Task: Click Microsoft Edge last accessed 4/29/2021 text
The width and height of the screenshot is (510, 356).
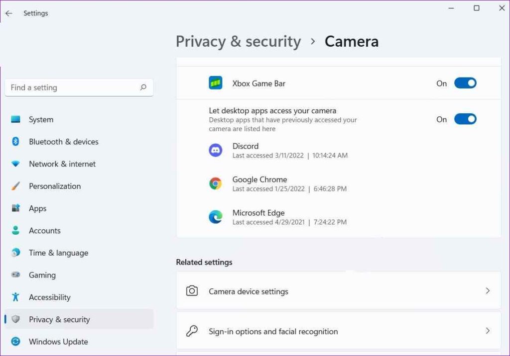Action: coord(289,222)
